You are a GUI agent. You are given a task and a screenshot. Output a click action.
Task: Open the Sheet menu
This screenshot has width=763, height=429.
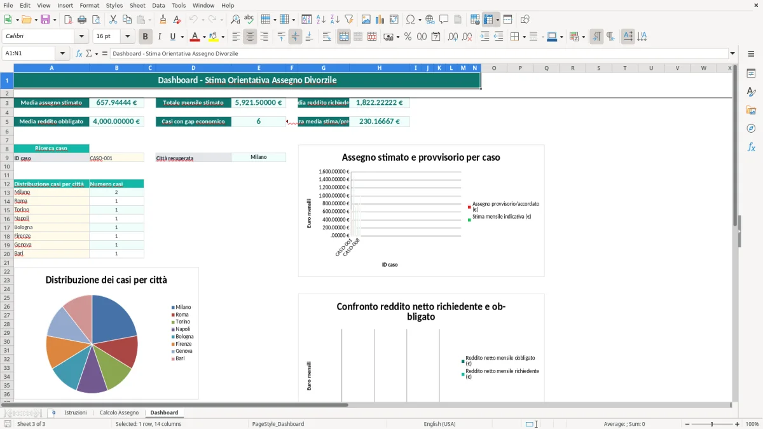pos(137,5)
